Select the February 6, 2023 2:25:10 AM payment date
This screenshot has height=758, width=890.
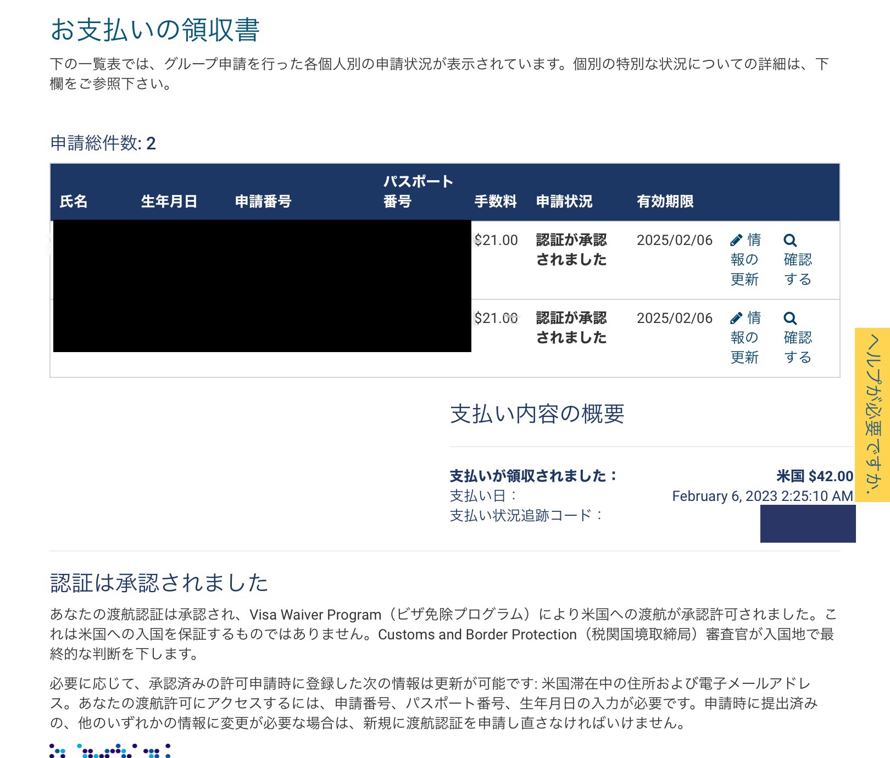[x=763, y=496]
